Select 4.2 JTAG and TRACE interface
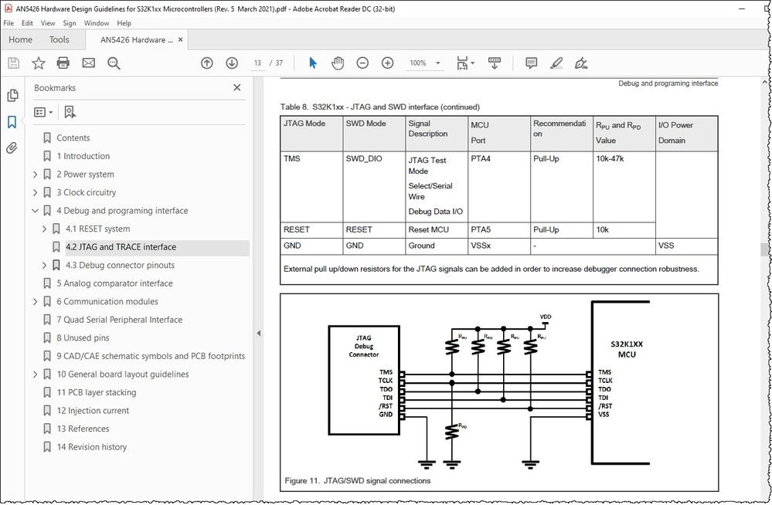The image size is (772, 505). tap(121, 247)
